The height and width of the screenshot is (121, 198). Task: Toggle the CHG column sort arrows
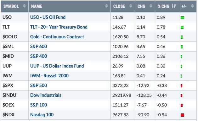[151, 6]
